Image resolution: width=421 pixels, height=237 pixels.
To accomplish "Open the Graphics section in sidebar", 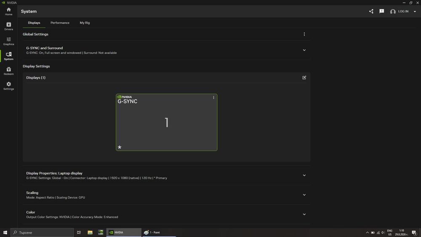I will point(8,41).
